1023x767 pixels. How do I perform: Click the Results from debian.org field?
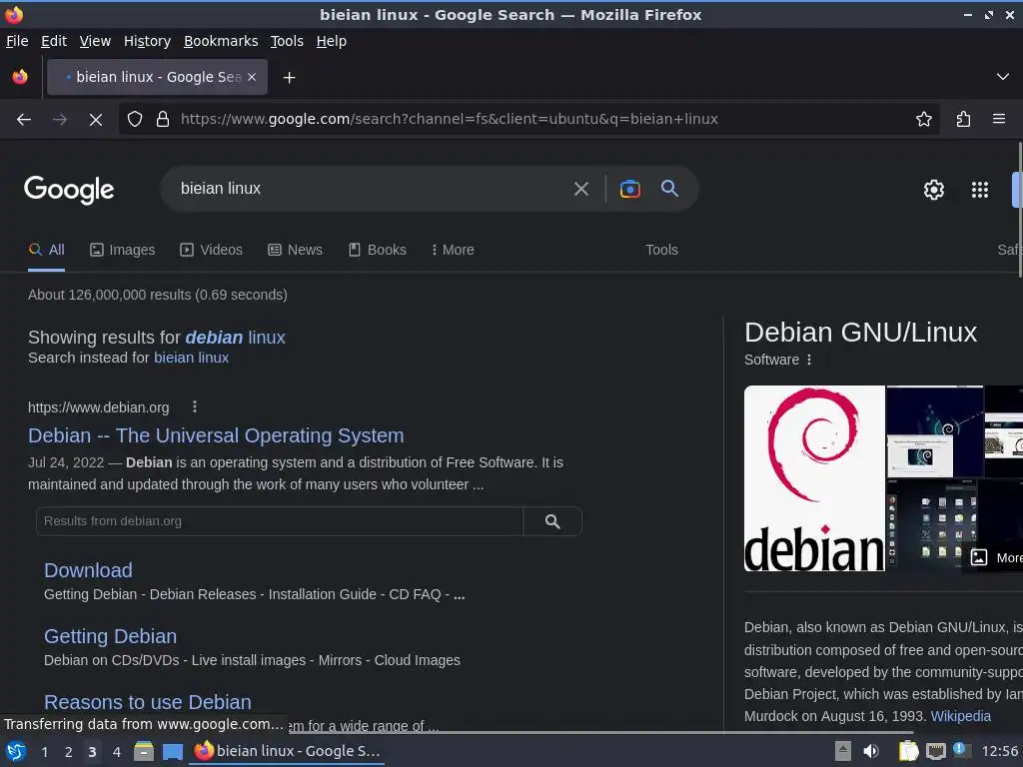(x=280, y=521)
